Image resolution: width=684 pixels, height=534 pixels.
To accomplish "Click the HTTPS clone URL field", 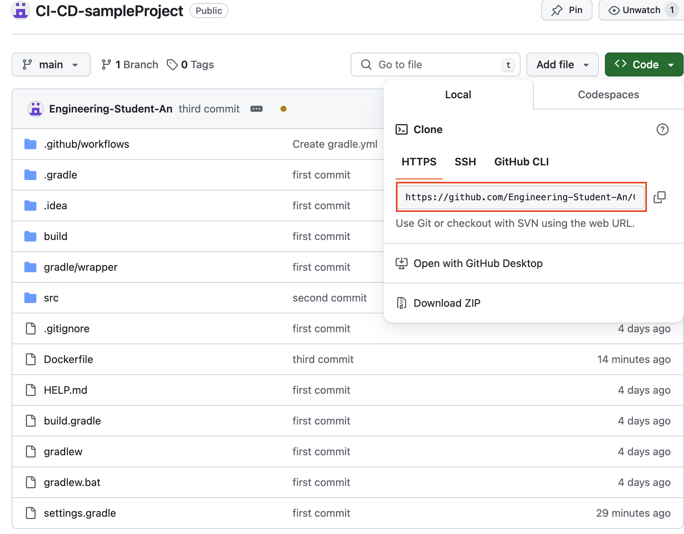I will pyautogui.click(x=521, y=197).
